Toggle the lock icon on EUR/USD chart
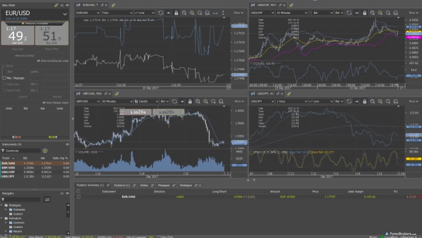Screen dimensions: 422x238 pos(176,13)
